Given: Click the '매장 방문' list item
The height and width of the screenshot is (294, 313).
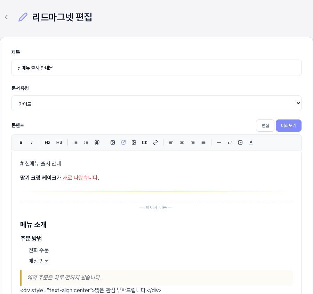Looking at the screenshot, I should (x=39, y=261).
